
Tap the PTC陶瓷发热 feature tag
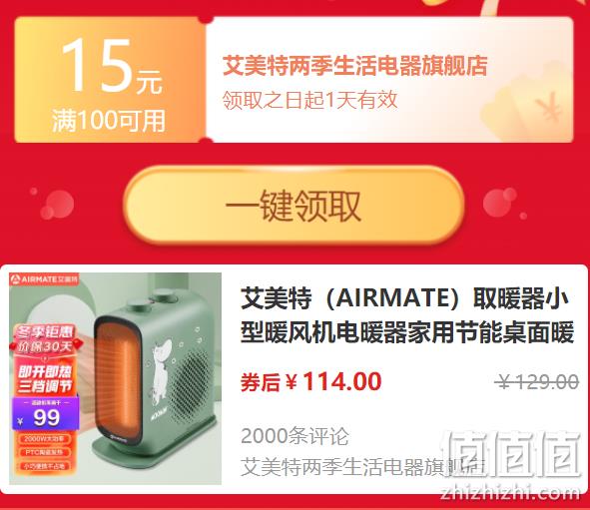(x=44, y=452)
